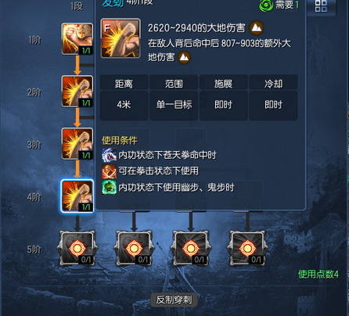Click the second earth icon after 地伤害
Viewport: 349px width, 316px height.
[x=184, y=57]
